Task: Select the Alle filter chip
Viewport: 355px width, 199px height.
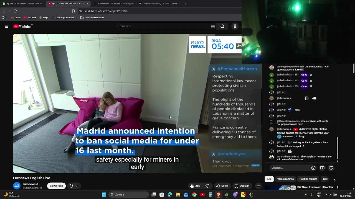Action: tap(269, 179)
